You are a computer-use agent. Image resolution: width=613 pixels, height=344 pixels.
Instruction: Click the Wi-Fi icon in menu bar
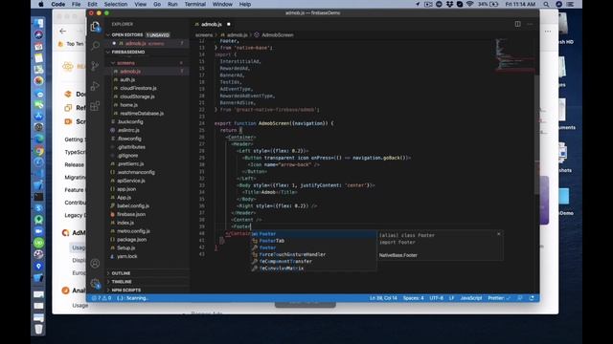(x=470, y=4)
